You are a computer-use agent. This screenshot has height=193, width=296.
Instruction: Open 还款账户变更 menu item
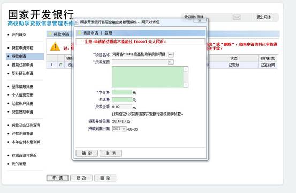[x=22, y=103]
